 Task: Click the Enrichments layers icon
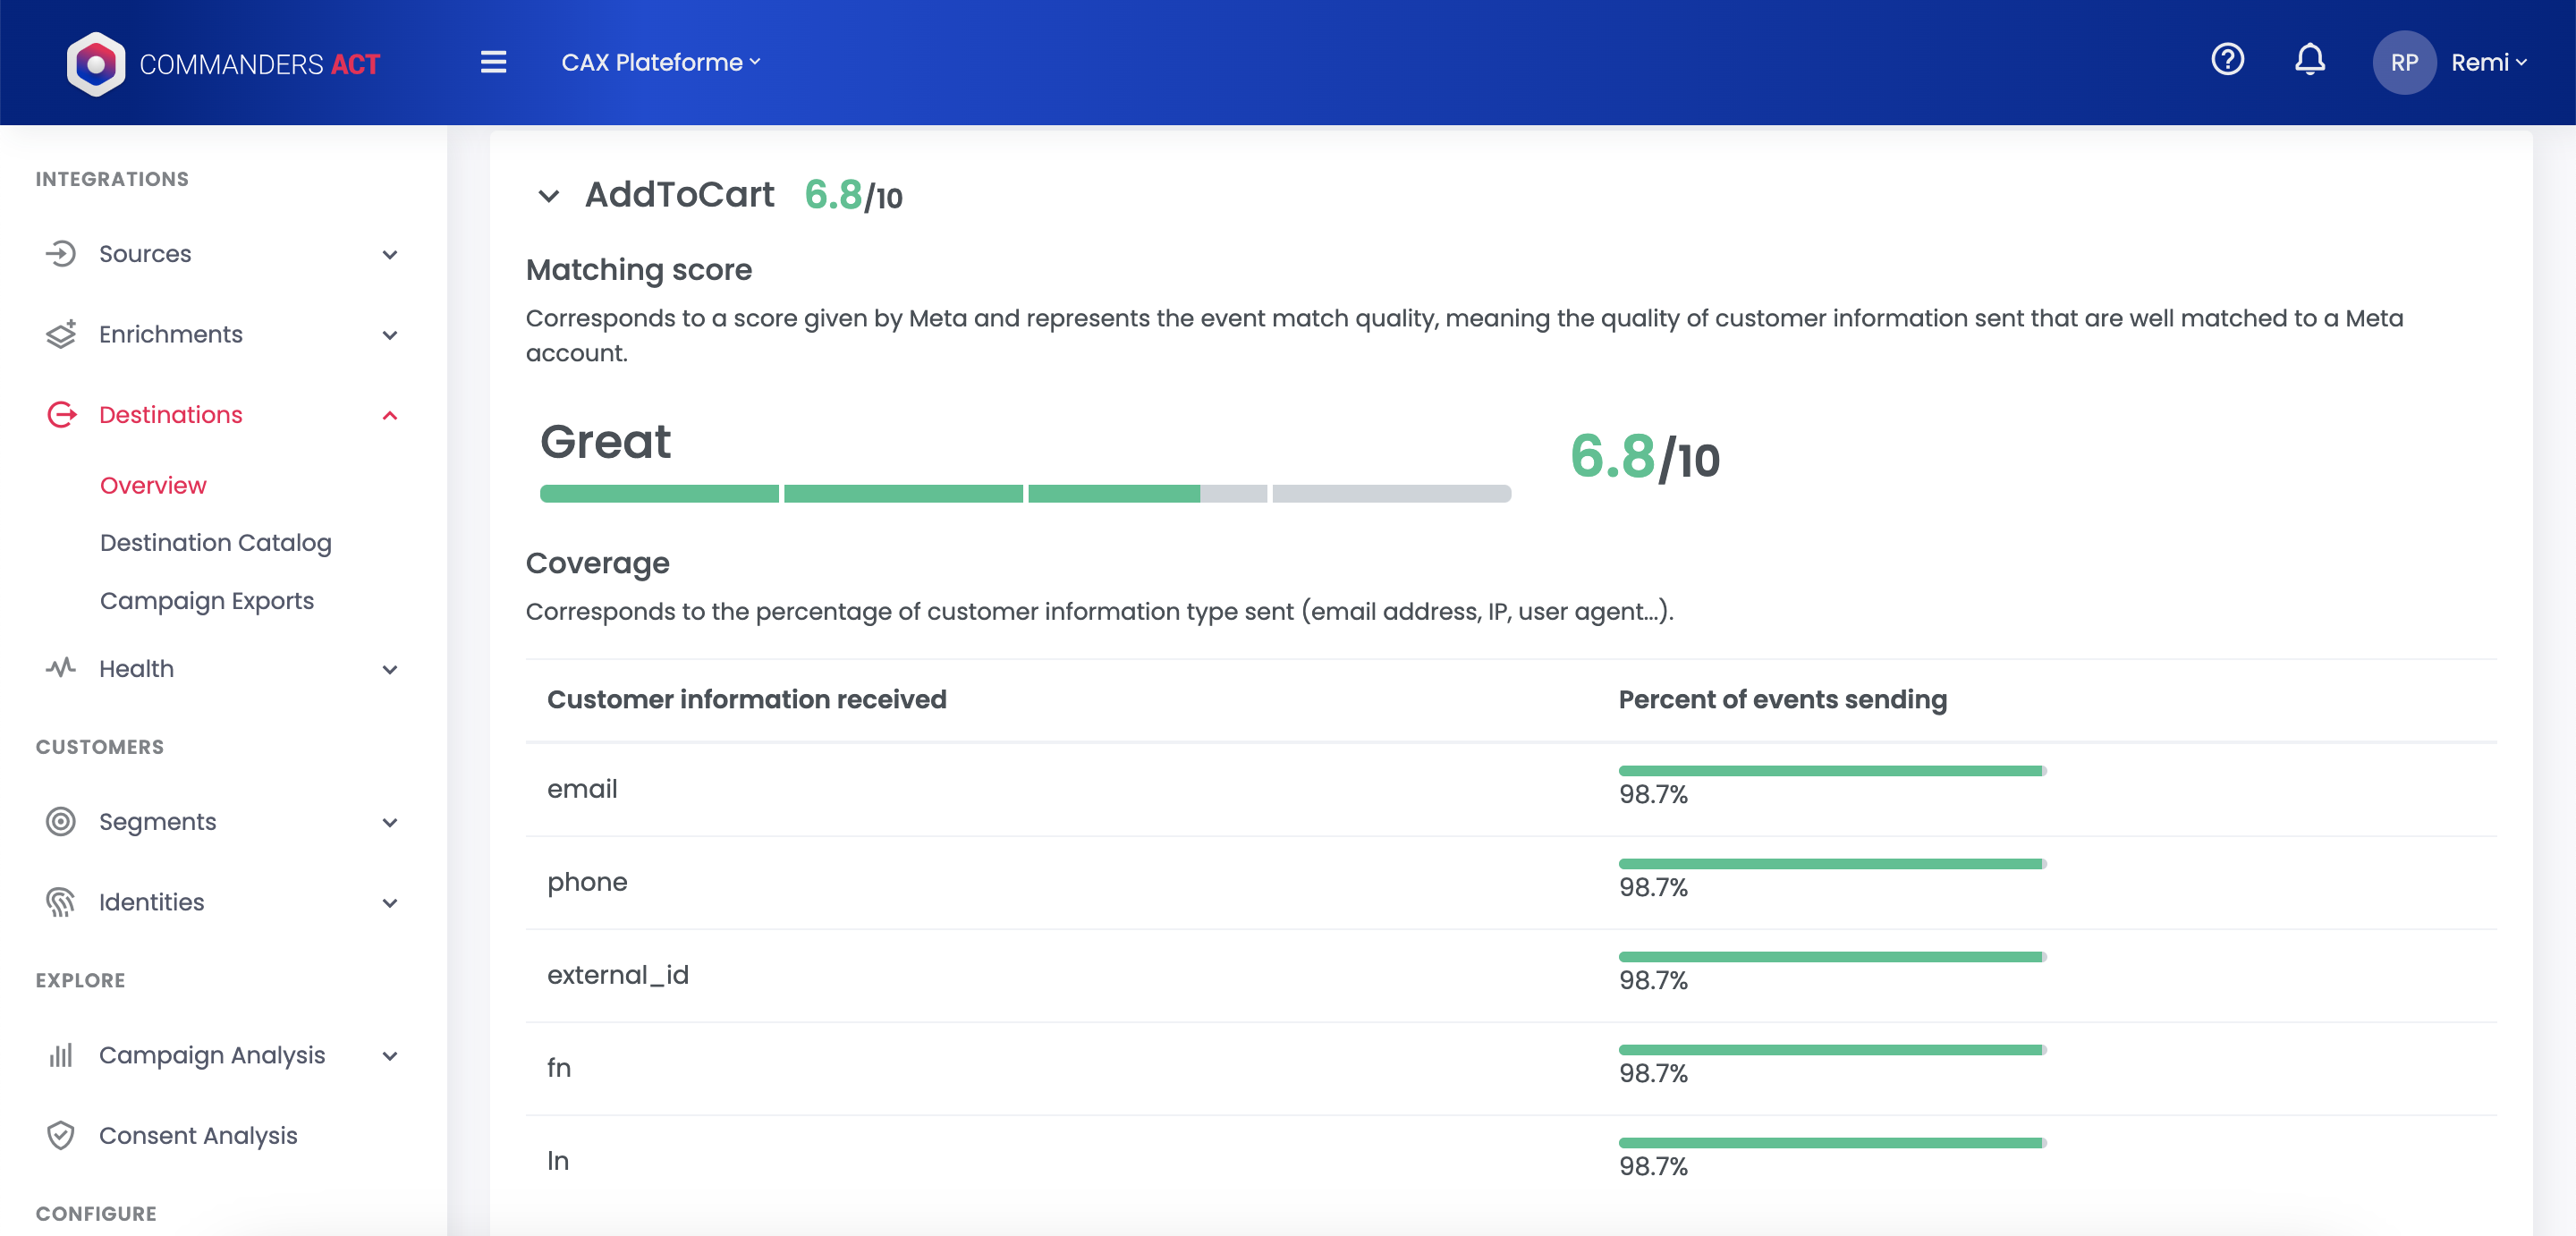pos(61,334)
